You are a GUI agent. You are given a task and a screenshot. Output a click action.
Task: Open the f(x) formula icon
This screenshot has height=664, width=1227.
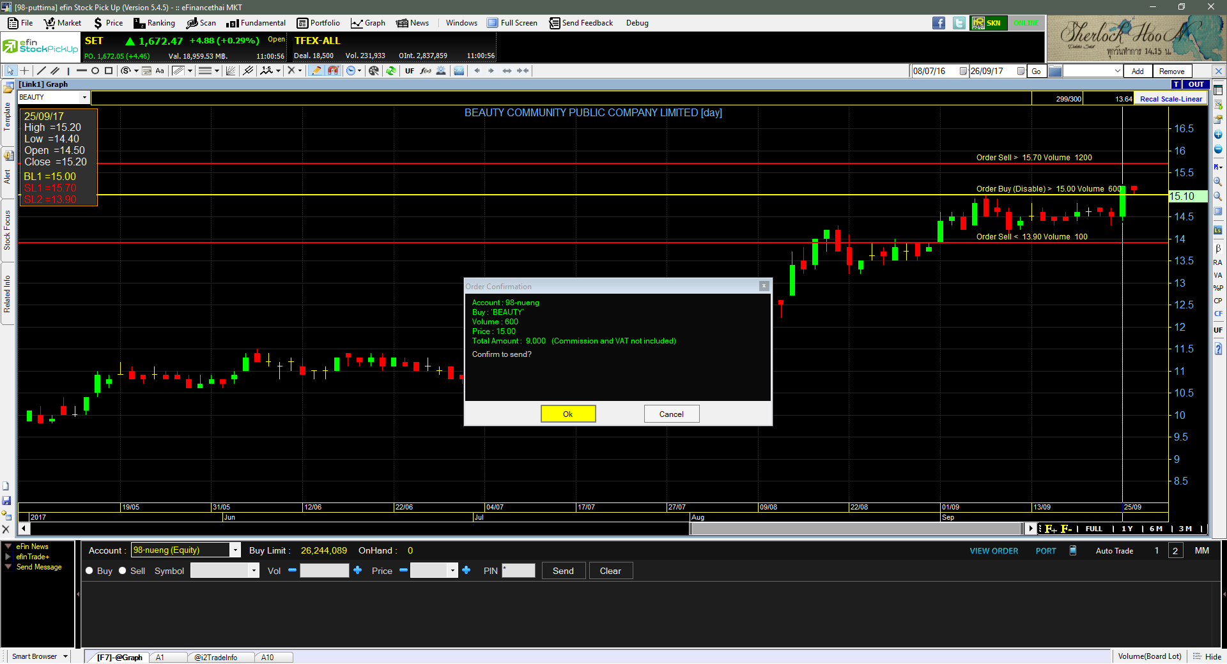pyautogui.click(x=426, y=71)
